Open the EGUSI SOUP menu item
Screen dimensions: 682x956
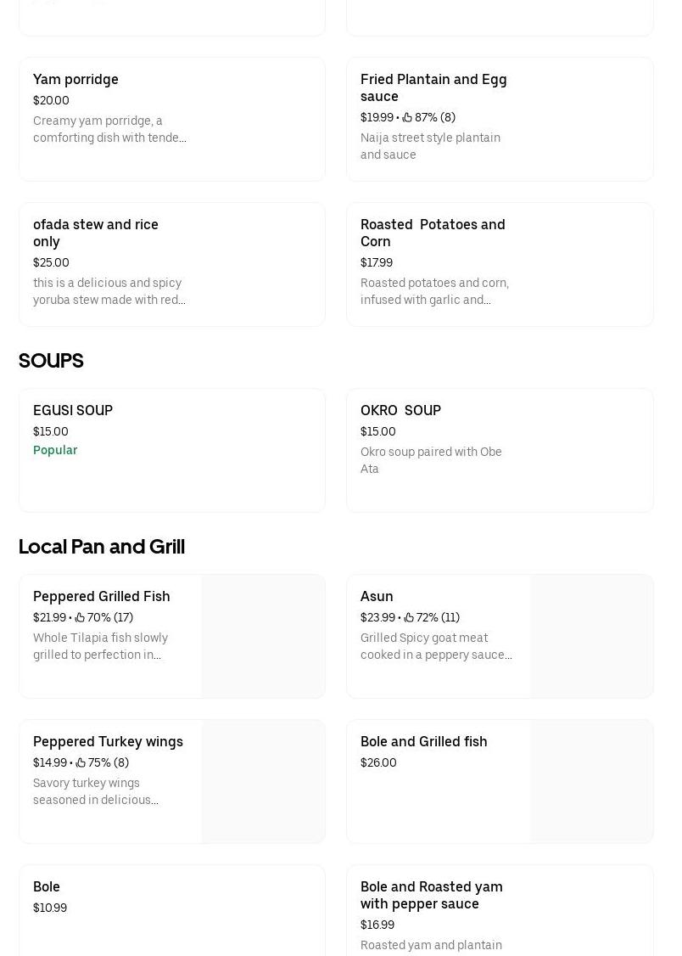click(171, 450)
